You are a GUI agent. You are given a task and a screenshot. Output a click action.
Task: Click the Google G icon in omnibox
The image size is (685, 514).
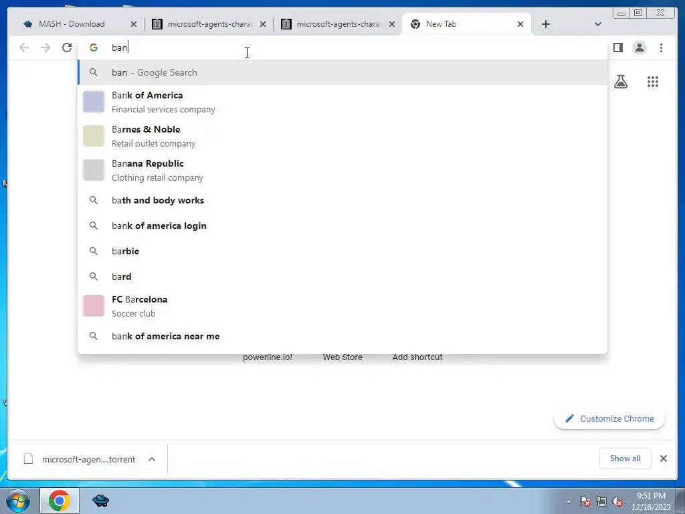click(94, 48)
